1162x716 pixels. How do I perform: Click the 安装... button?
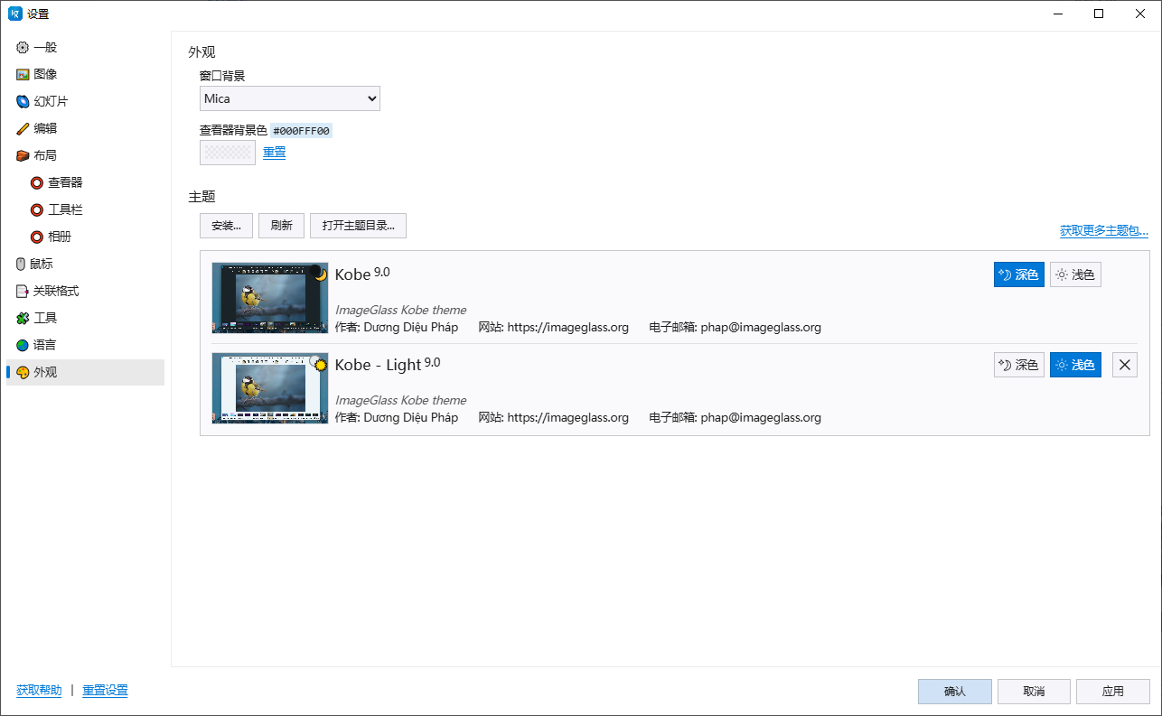coord(226,226)
